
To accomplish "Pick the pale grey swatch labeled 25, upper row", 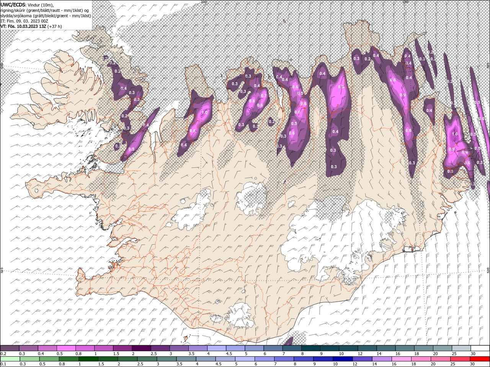I will point(462,348).
